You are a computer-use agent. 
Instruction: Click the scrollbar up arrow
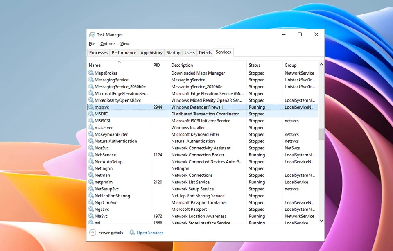(321, 64)
